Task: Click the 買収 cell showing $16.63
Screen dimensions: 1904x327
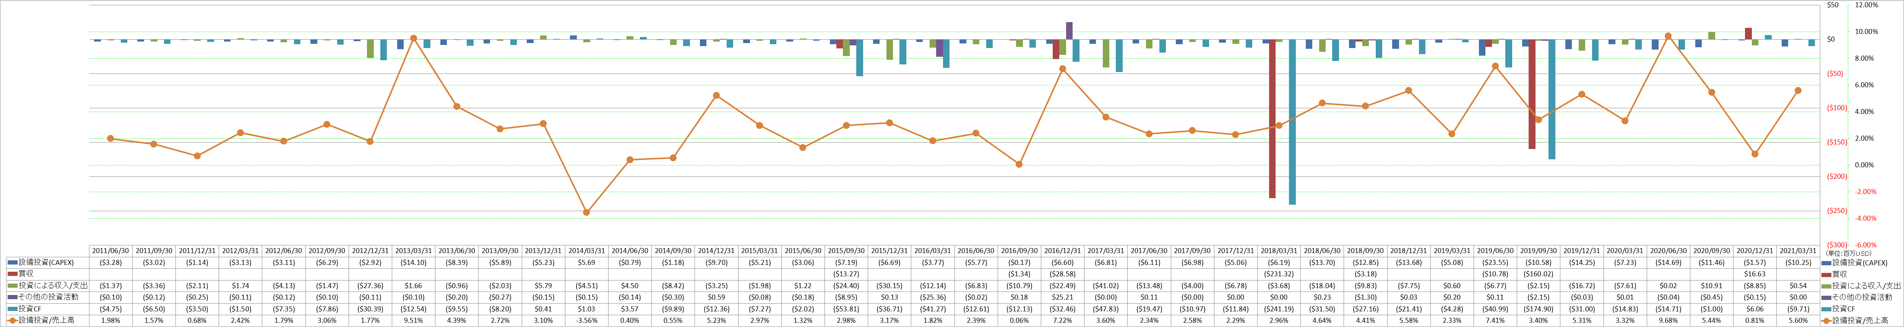Action: pos(1754,274)
